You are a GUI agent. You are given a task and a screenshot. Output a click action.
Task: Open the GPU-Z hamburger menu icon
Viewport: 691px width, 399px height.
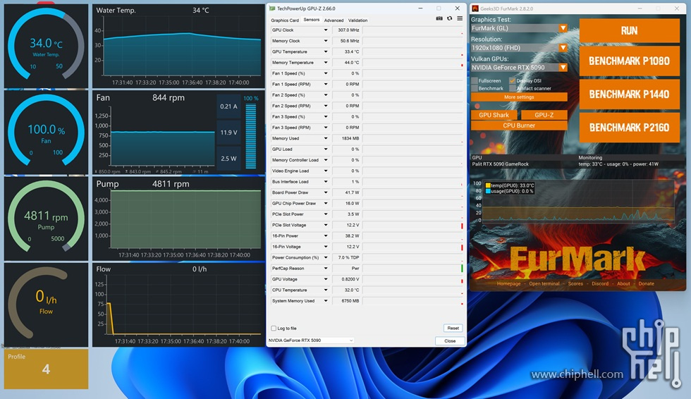point(460,18)
